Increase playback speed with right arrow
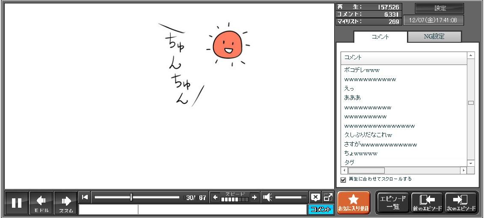 [254, 197]
